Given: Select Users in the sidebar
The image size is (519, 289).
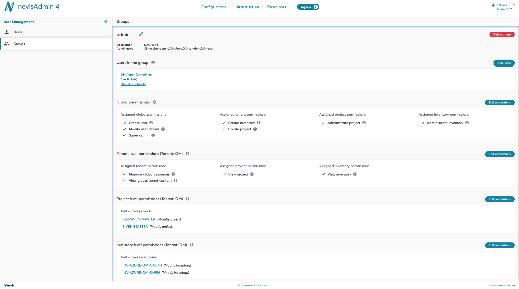Looking at the screenshot, I should coord(18,32).
